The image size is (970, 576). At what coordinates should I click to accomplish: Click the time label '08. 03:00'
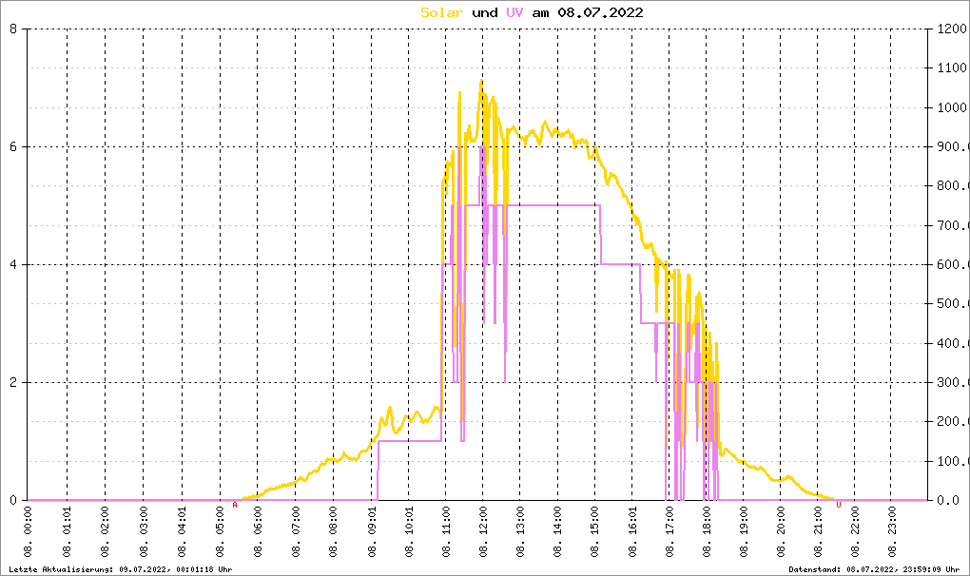(144, 532)
